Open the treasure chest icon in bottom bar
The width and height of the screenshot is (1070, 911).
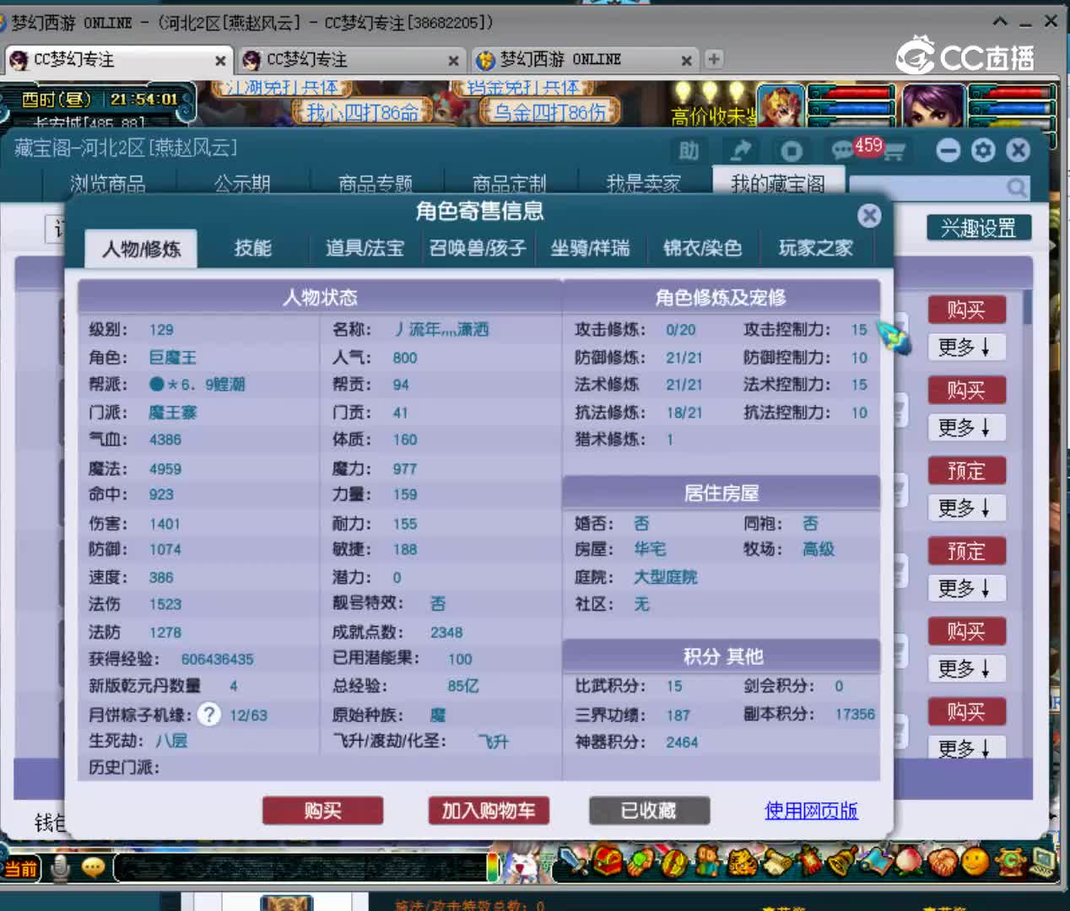pyautogui.click(x=608, y=861)
